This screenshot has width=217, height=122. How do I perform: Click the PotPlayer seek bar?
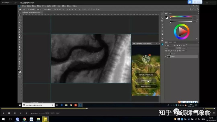coord(102,108)
